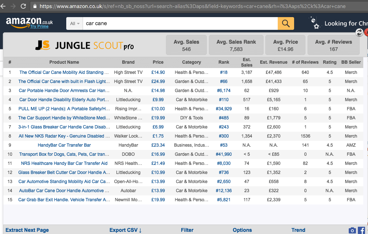Click rank #41,990 link
368x234 pixels.
point(223,154)
